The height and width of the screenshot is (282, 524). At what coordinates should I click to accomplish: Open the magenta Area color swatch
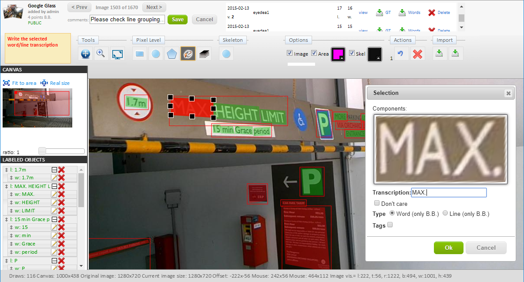pyautogui.click(x=338, y=54)
